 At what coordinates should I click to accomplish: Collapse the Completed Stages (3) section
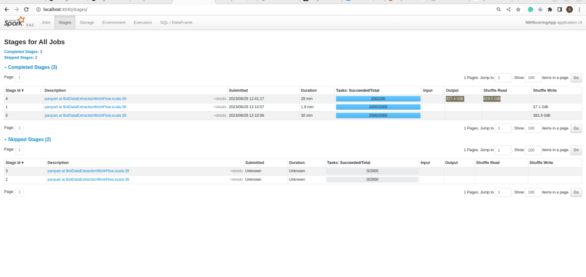point(31,67)
